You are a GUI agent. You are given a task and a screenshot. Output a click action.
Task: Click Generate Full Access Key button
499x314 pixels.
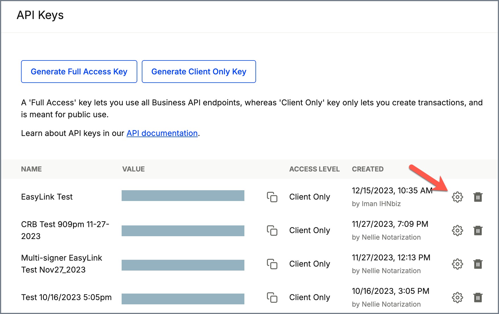coord(79,72)
